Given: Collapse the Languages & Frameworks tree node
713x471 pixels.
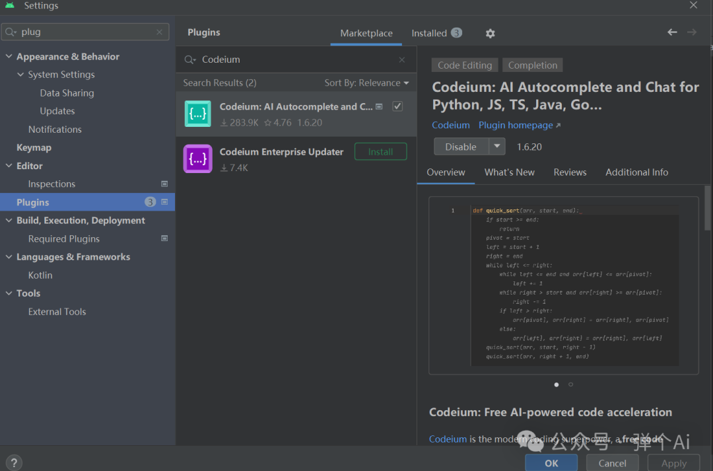Looking at the screenshot, I should 9,257.
